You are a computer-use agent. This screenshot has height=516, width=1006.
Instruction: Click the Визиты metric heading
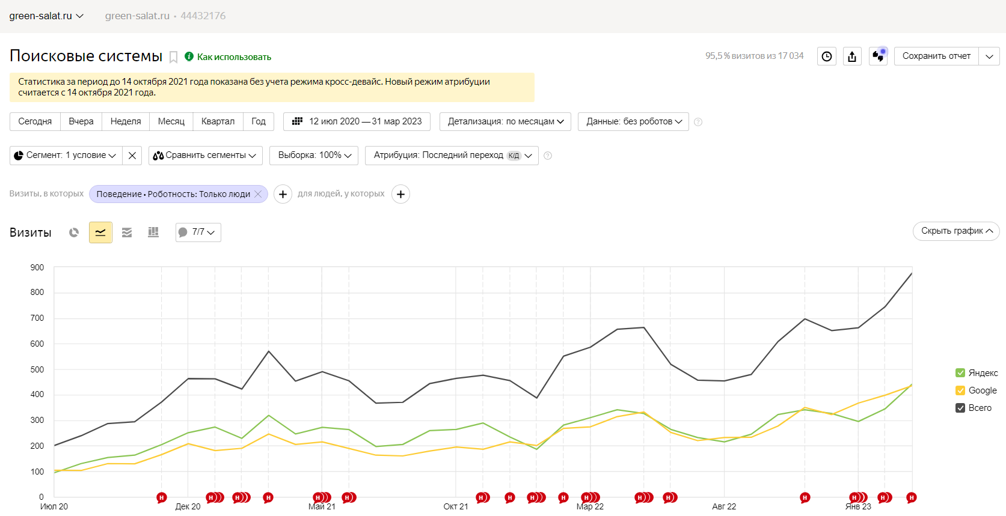tap(31, 232)
